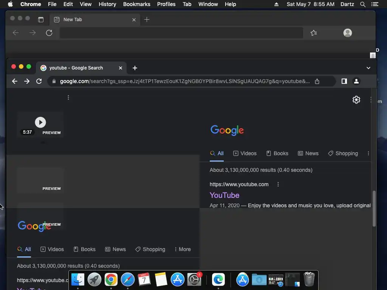Open System Preferences from the Dock
This screenshot has height=290, width=387.
pos(194,279)
